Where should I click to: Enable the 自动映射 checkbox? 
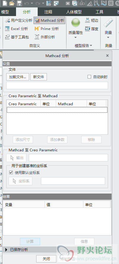pyautogui.click(x=89, y=77)
